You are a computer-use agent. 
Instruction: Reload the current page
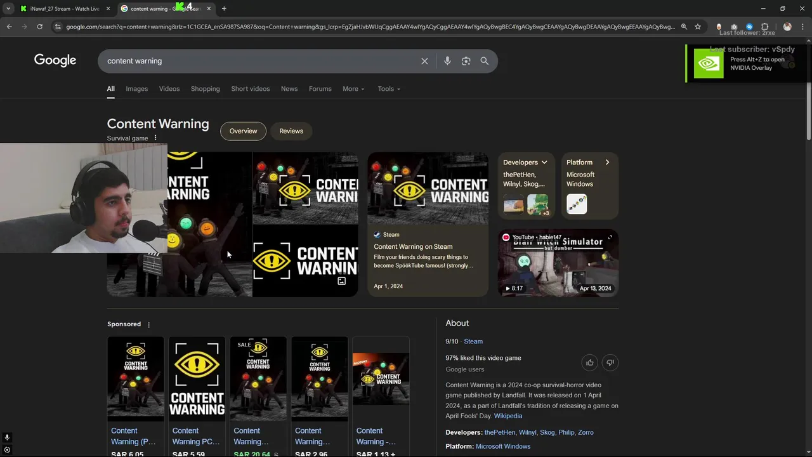pos(39,27)
